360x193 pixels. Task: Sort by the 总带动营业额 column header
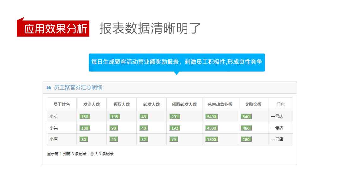pyautogui.click(x=221, y=104)
